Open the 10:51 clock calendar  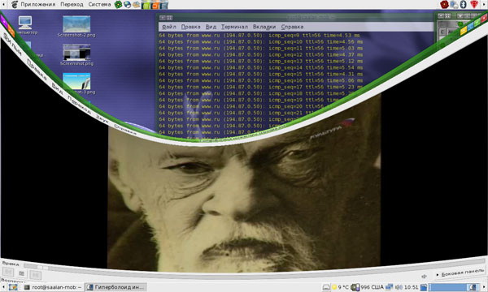click(411, 287)
